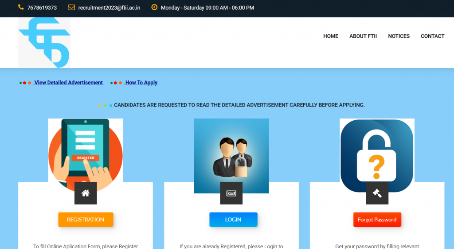Click the clock icon beside office hours
The width and height of the screenshot is (454, 249).
coord(154,8)
